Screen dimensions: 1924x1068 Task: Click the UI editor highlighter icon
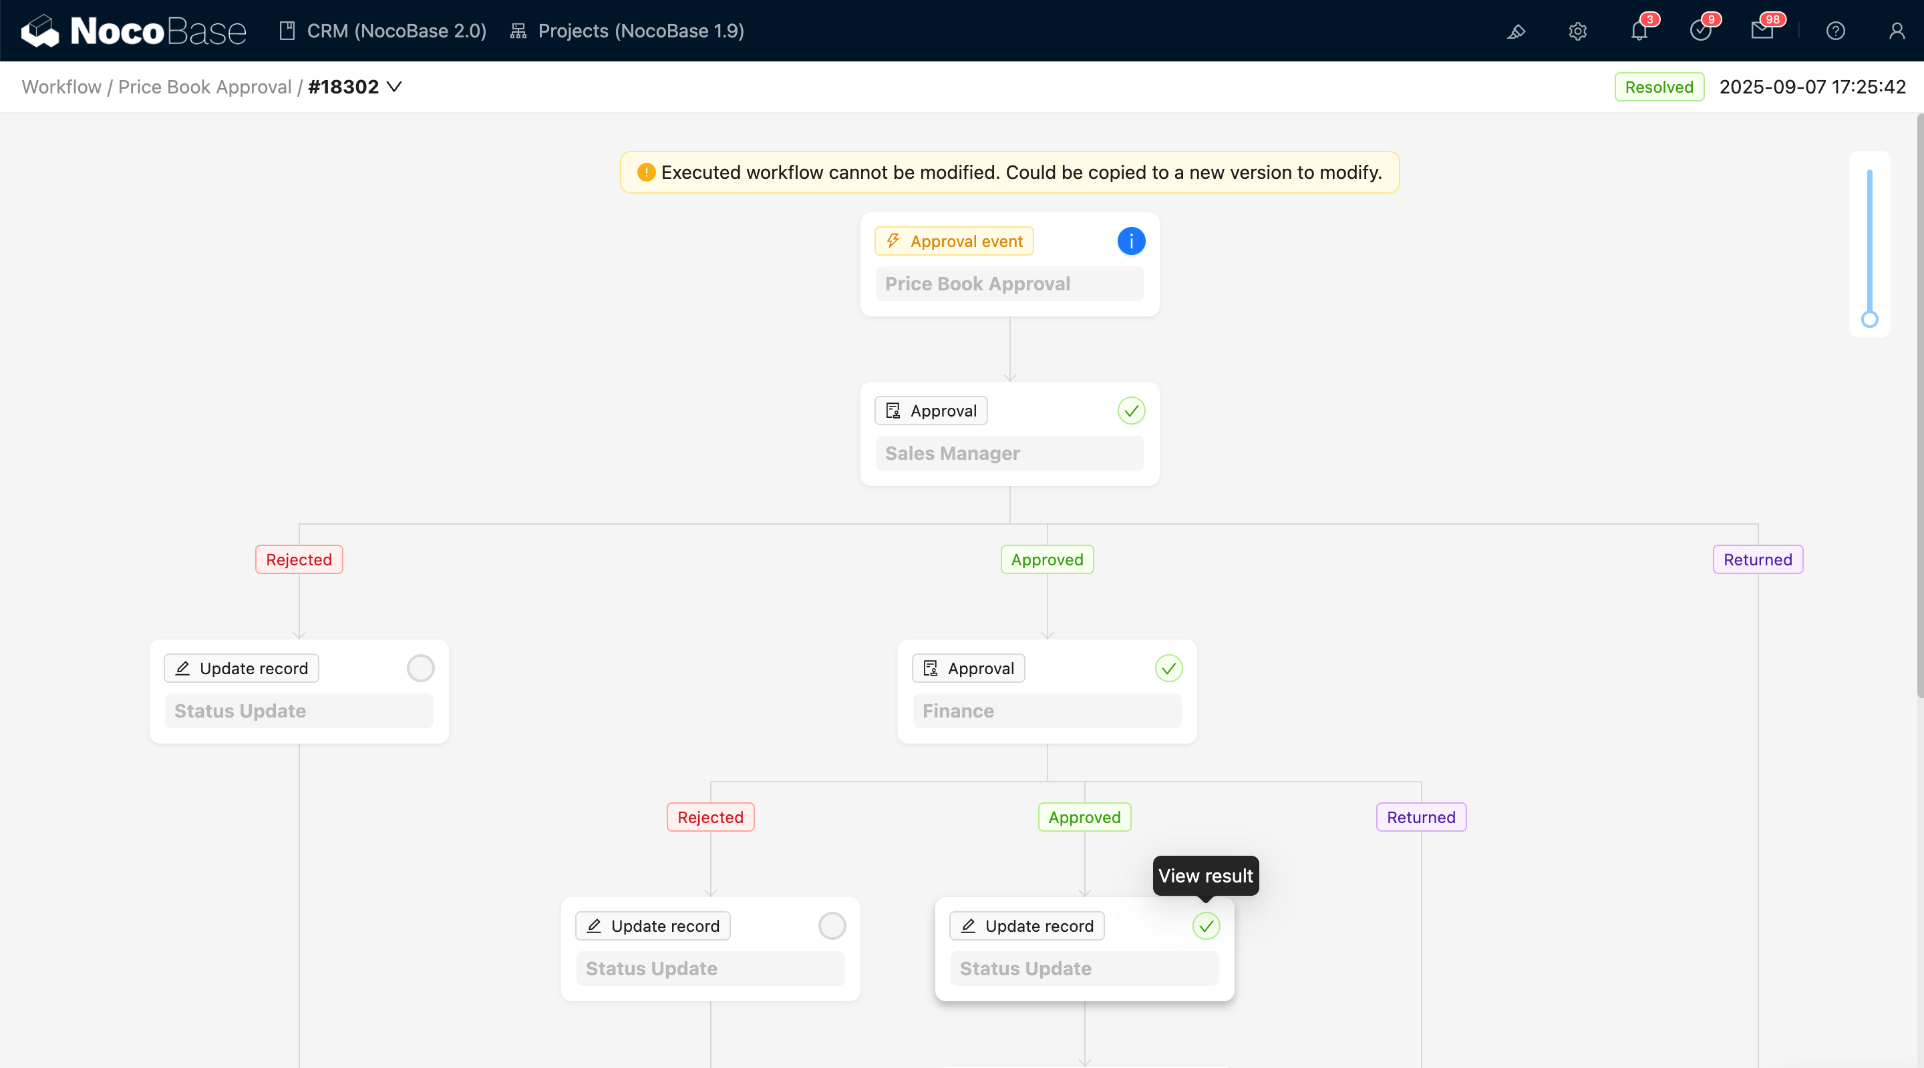pos(1516,31)
